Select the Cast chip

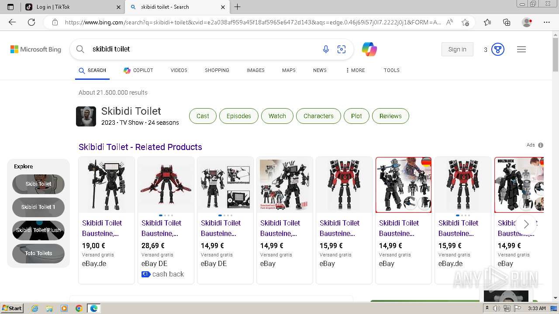(203, 116)
